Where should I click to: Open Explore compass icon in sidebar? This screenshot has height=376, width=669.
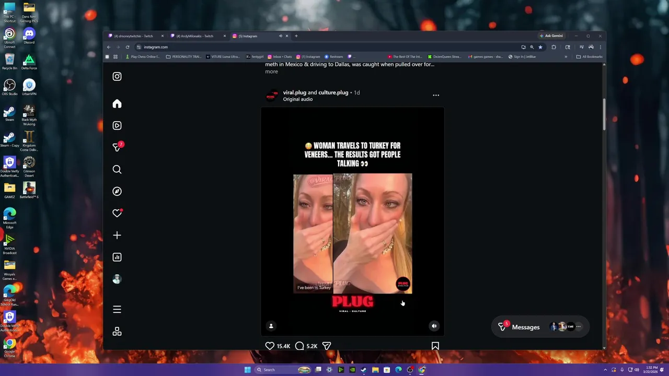[117, 191]
